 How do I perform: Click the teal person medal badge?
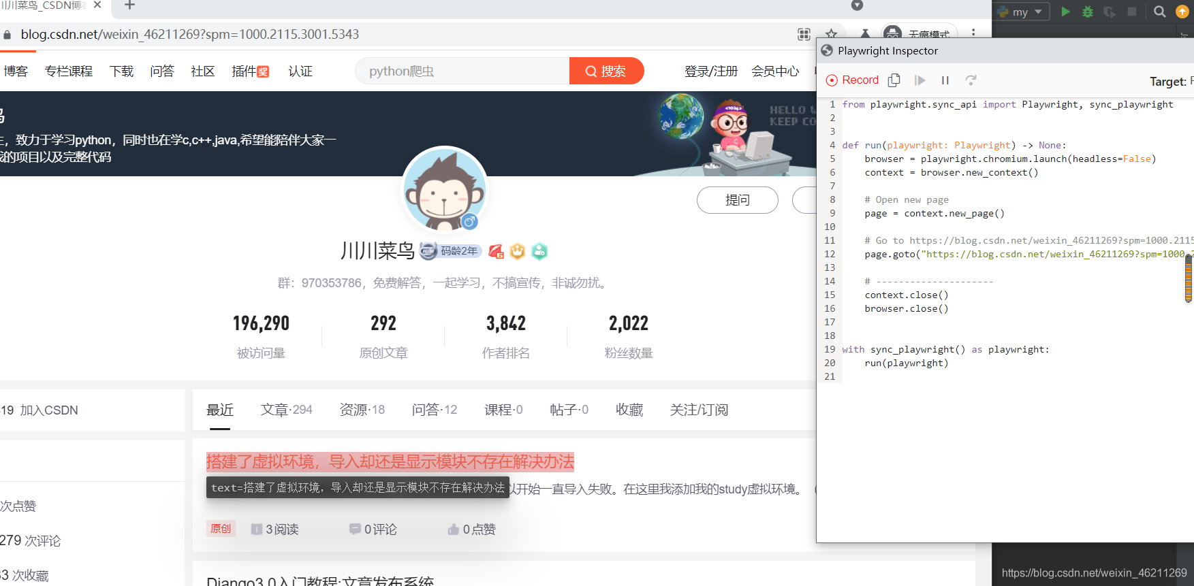point(539,251)
